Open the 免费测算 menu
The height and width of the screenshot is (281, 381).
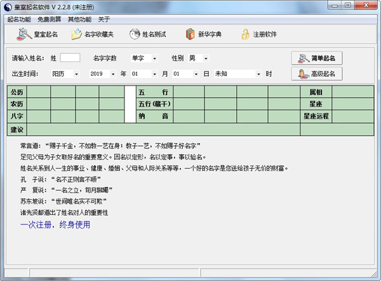coord(50,20)
